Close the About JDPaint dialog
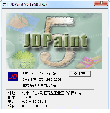Image resolution: width=110 pixels, height=113 pixels. (x=101, y=3)
